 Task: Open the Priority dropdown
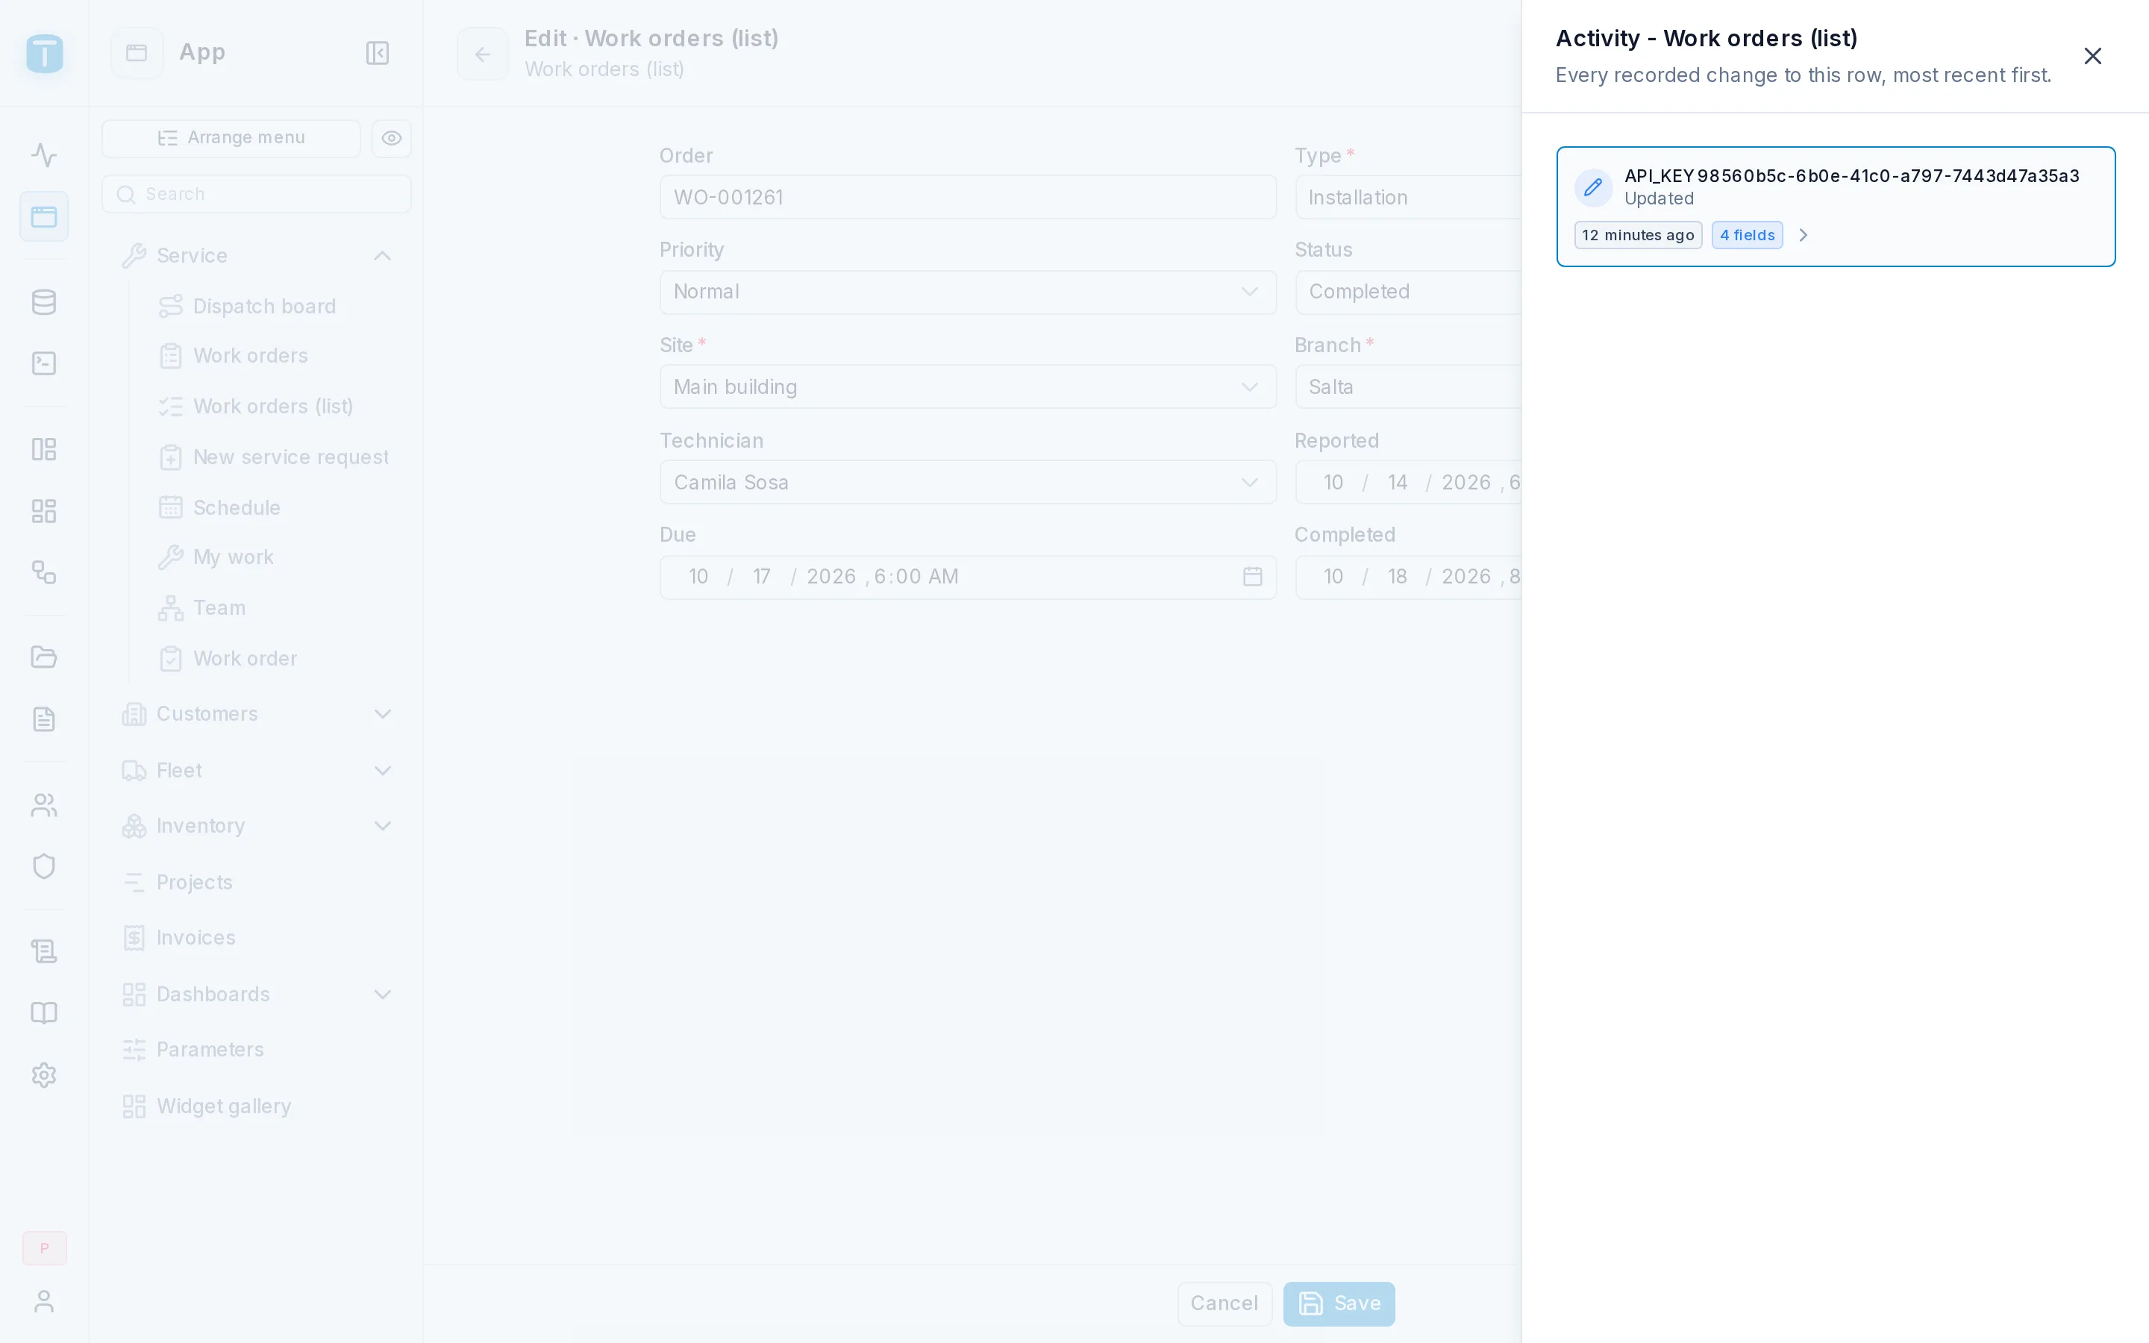[968, 292]
